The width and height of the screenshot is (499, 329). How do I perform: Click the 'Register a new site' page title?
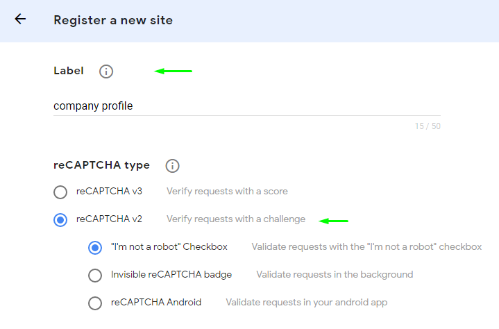[113, 20]
